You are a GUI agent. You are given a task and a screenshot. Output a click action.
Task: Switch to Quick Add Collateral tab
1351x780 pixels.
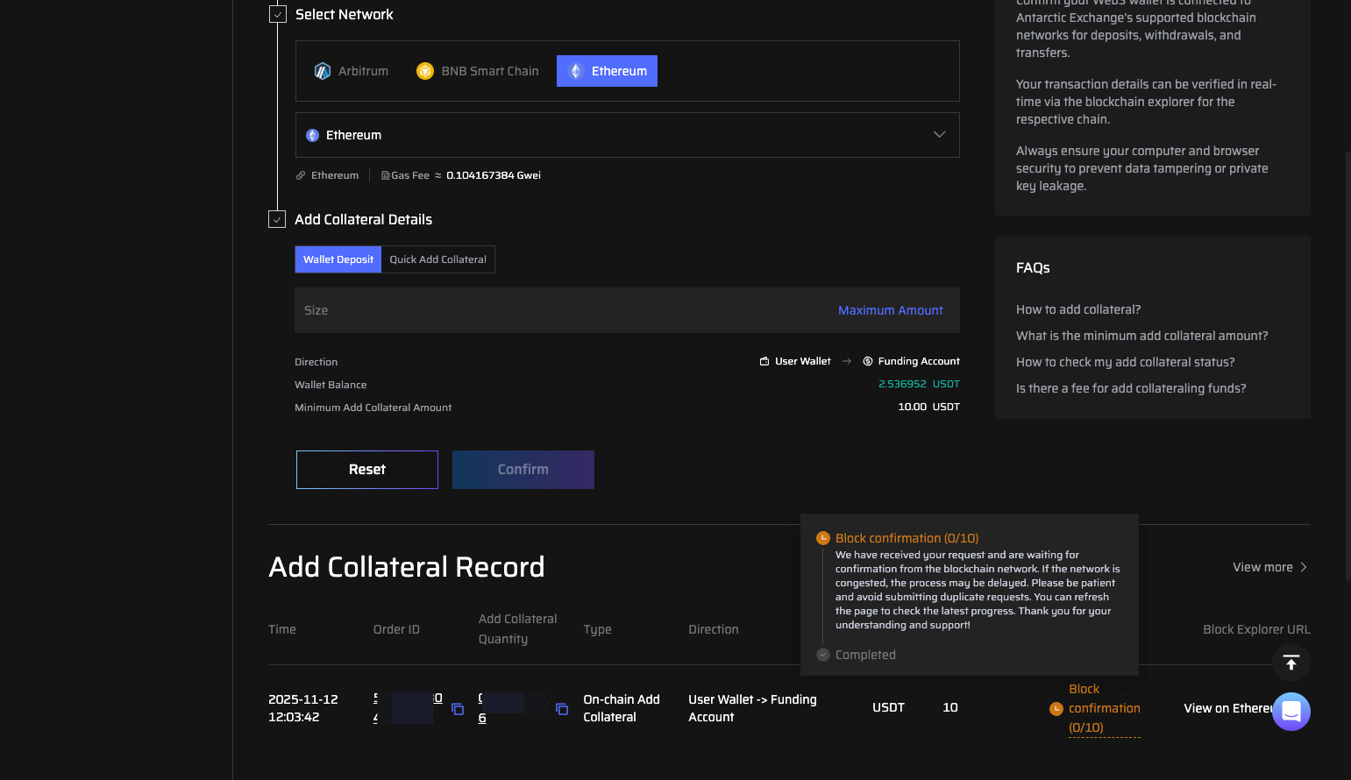438,259
